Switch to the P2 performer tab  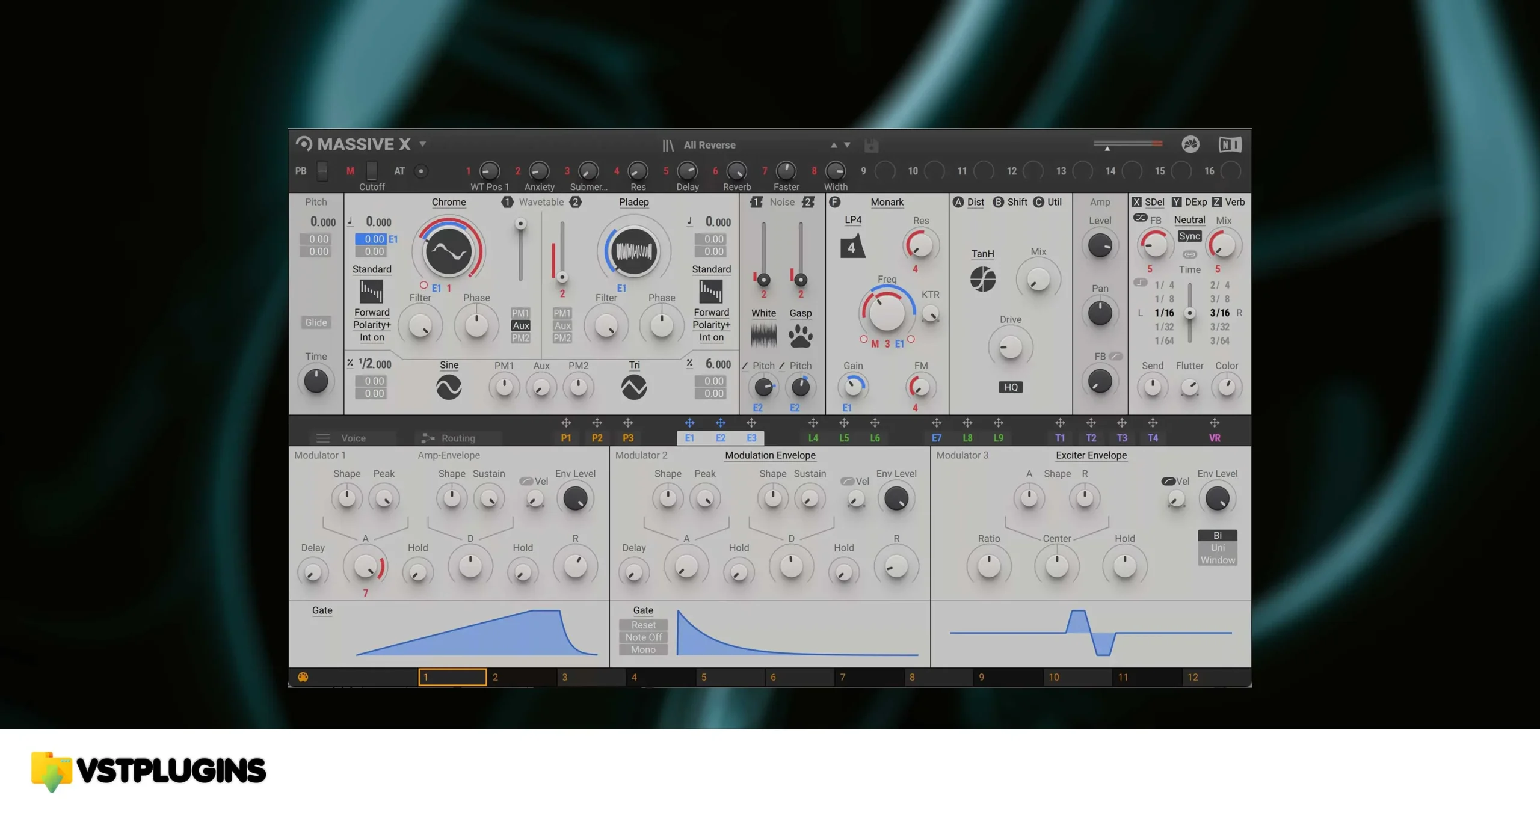pos(597,438)
